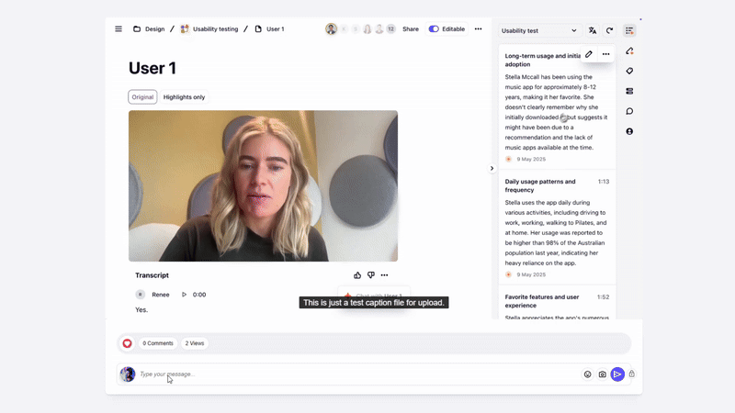This screenshot has height=413, width=735.
Task: Open the comments bubble in the right sidebar
Action: tap(629, 111)
